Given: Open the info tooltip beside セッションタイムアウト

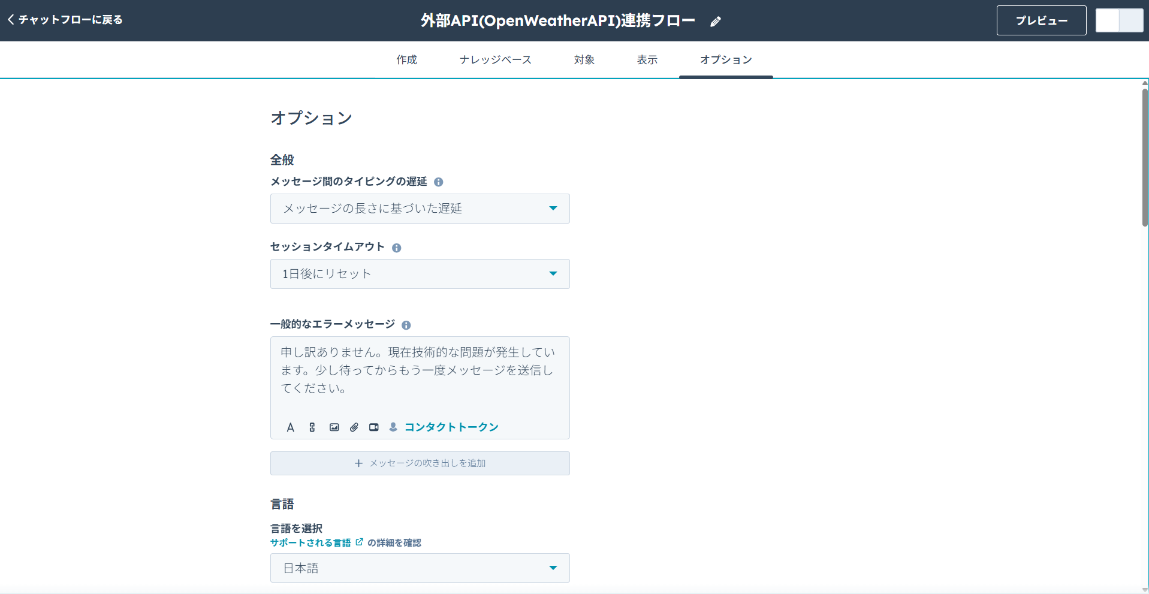Looking at the screenshot, I should pos(397,247).
